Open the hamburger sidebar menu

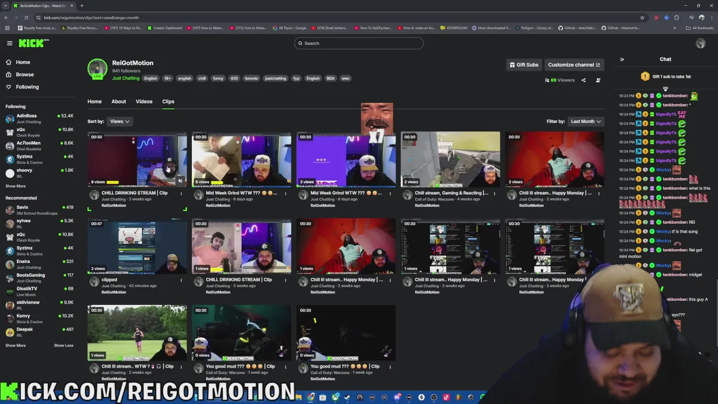10,43
